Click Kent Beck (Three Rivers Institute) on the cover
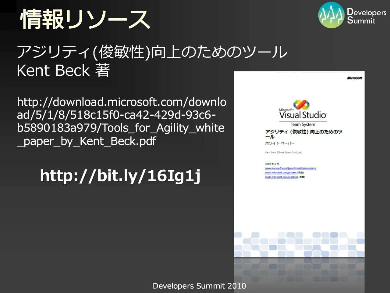Screen dimensions: 390x293 click(284, 152)
